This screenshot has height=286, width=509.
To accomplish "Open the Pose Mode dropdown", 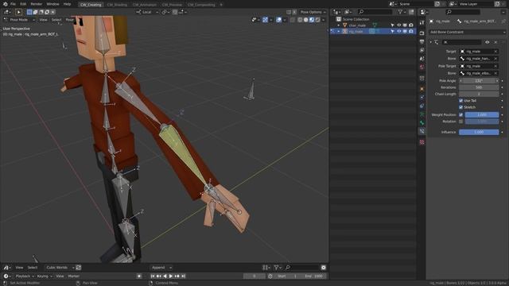I will pyautogui.click(x=20, y=20).
